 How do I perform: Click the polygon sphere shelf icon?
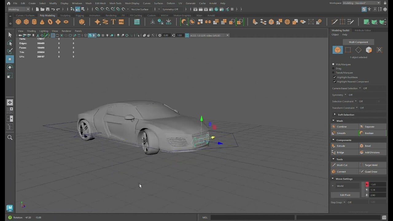point(18,22)
